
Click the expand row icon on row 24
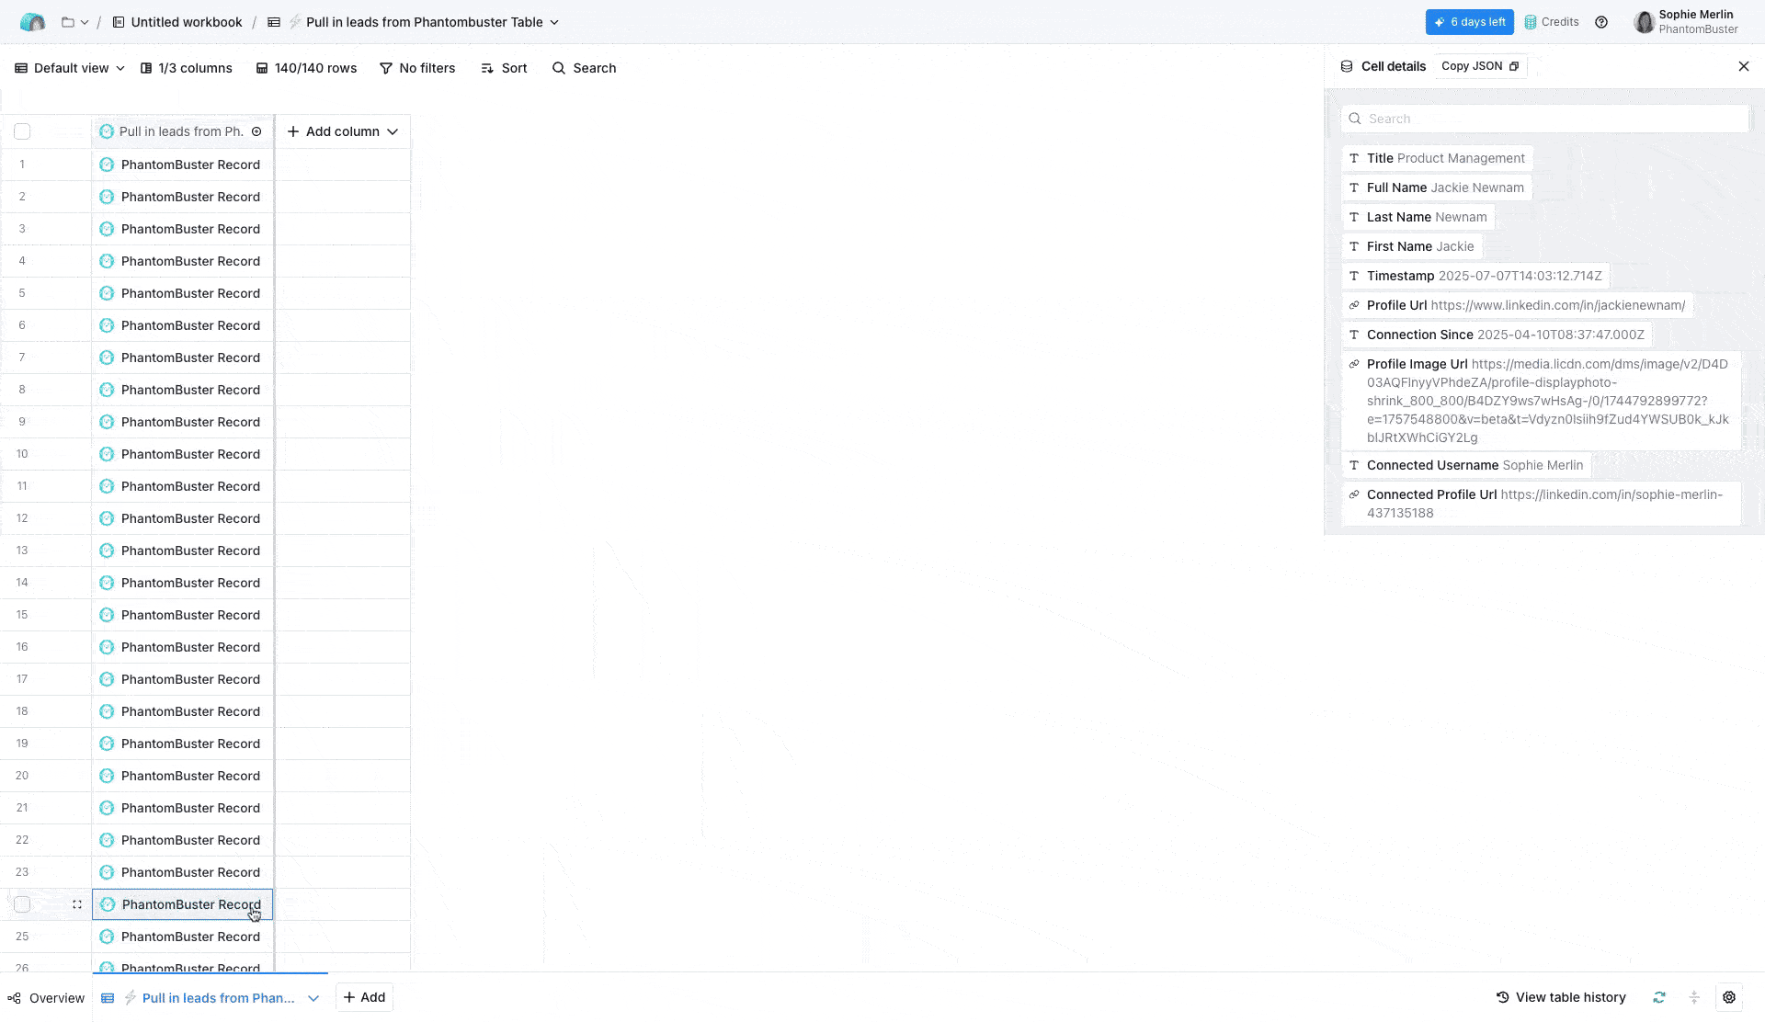pyautogui.click(x=77, y=904)
